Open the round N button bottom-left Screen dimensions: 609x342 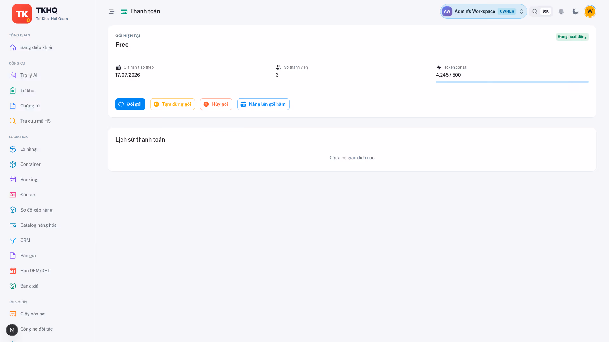point(12,330)
